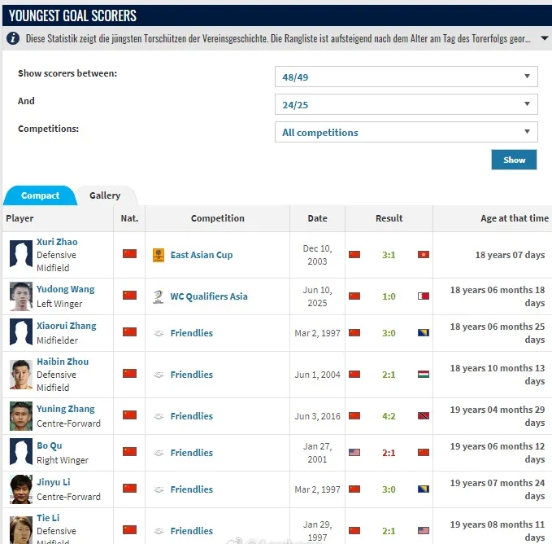Switch to the Compact tab
Image resolution: width=552 pixels, height=544 pixels.
tap(40, 195)
